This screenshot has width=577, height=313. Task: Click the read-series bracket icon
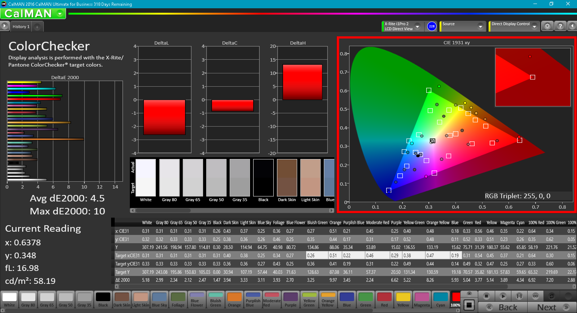click(519, 296)
